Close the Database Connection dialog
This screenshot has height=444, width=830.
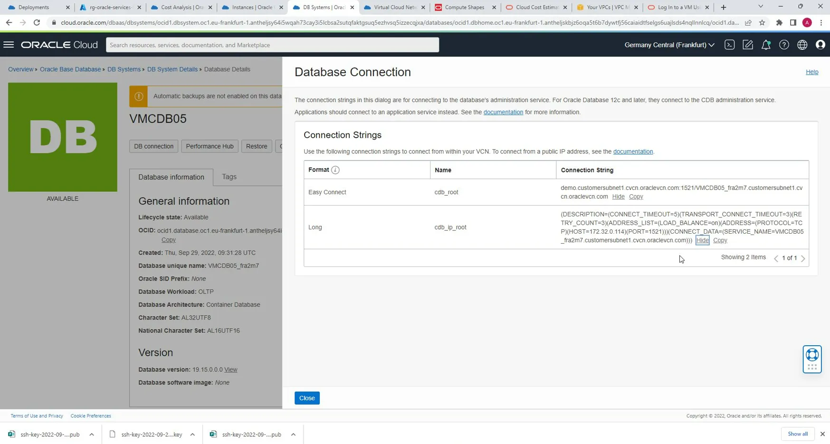coord(307,398)
